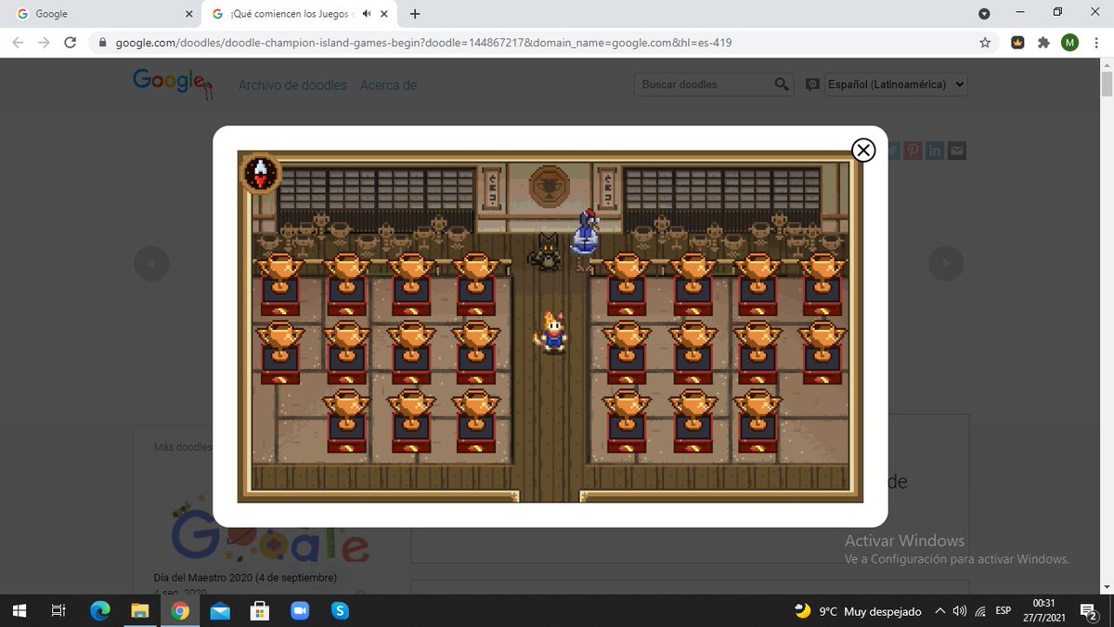Open the Wi-Fi network tray icon

coord(980,611)
